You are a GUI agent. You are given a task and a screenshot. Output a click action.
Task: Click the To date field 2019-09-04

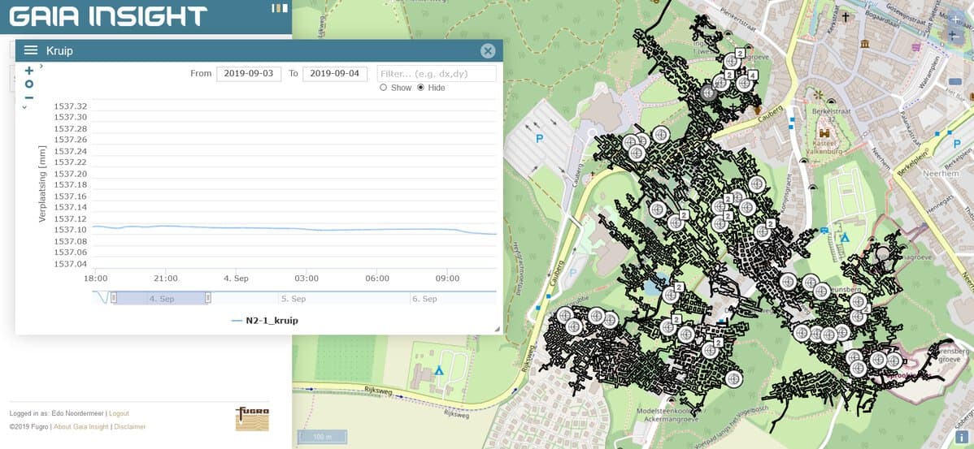click(x=335, y=73)
